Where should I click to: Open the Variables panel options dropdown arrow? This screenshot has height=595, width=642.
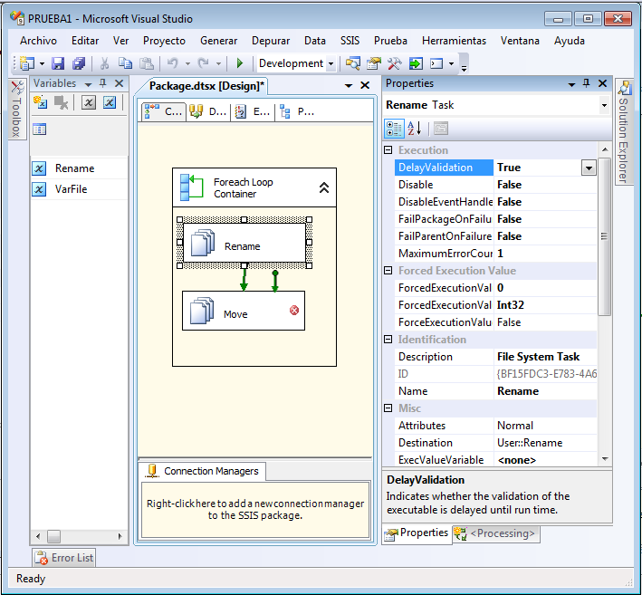pos(88,84)
